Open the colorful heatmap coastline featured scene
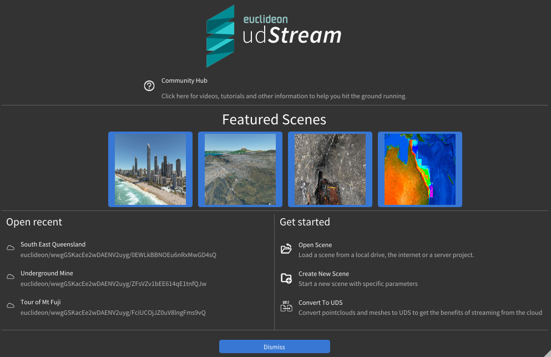The height and width of the screenshot is (357, 551). (420, 169)
